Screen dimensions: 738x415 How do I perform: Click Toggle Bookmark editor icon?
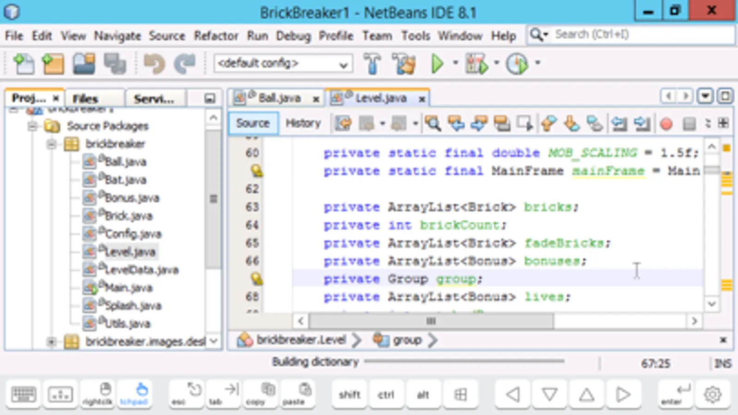595,123
